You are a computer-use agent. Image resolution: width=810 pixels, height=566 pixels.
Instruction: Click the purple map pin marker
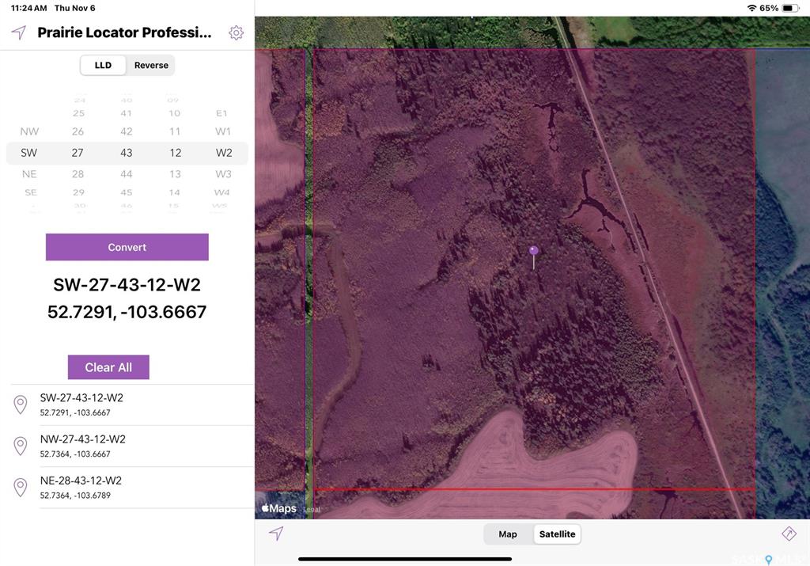534,252
